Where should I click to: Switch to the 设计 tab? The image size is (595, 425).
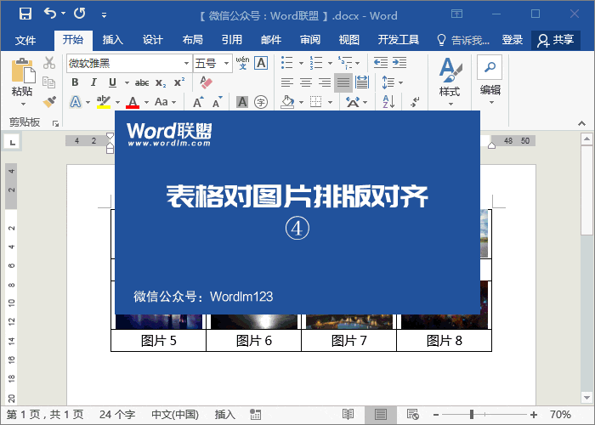point(152,40)
